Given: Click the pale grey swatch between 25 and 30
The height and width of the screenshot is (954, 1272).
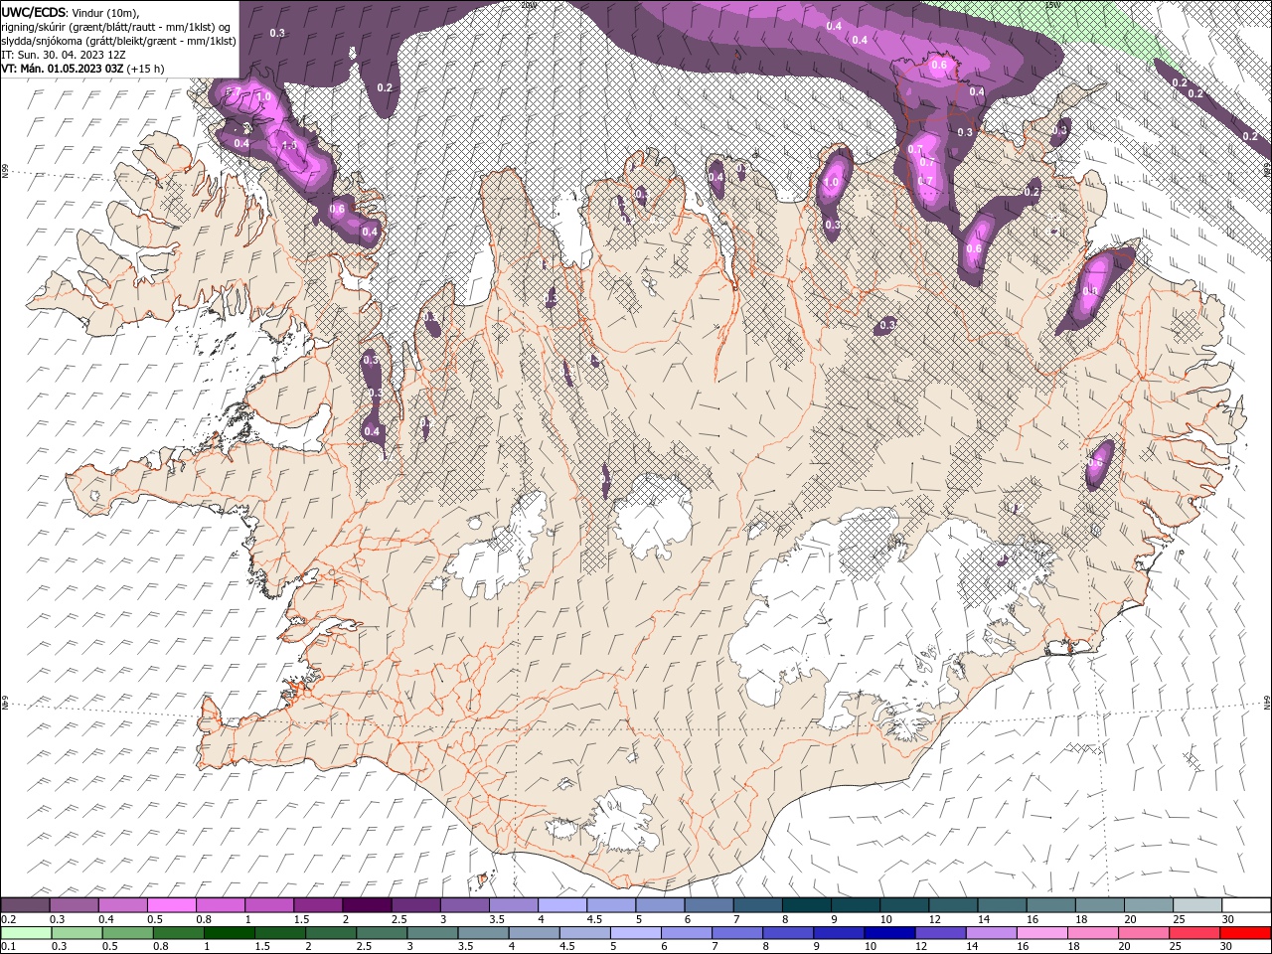Looking at the screenshot, I should 1197,905.
